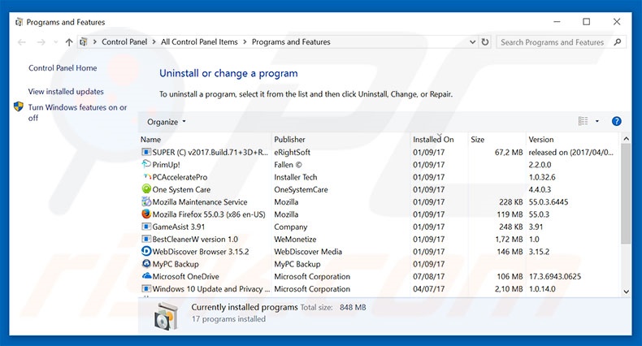The image size is (642, 346).
Task: Select BestCleanerW version 1.0 name
Action: coord(195,240)
